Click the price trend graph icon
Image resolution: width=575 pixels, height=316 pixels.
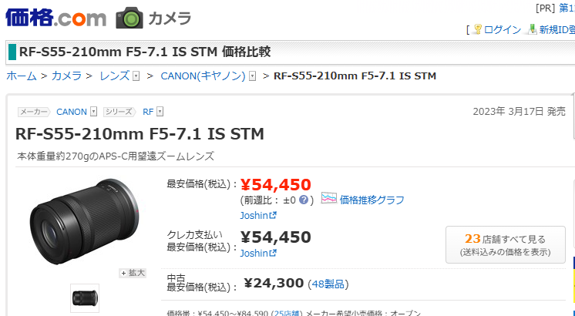coord(329,199)
